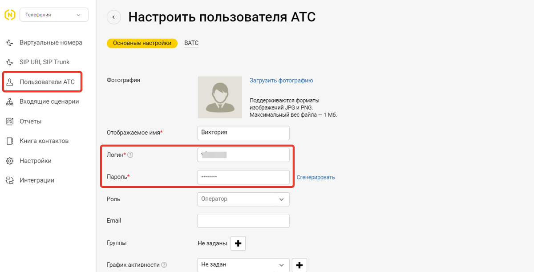Screen dimensions: 534x272
Task: Open Виртуальные номера menu item
Action: click(51, 43)
